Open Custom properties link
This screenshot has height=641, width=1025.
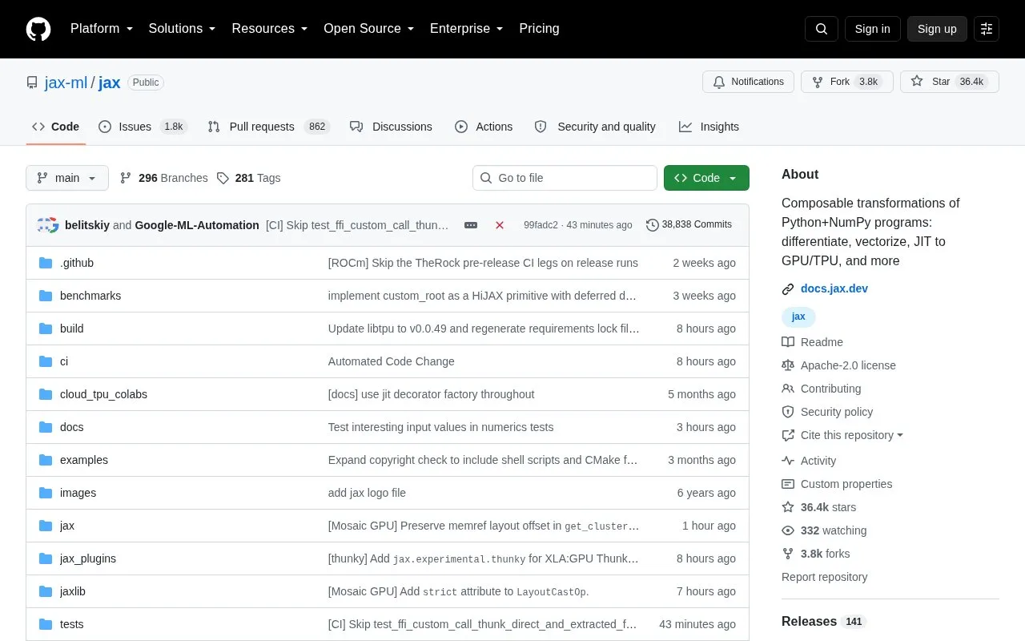point(837,484)
